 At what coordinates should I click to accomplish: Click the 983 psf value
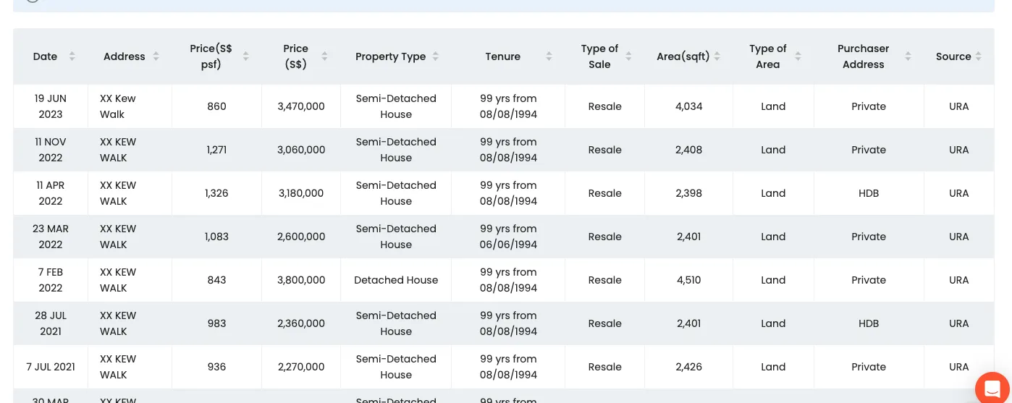pyautogui.click(x=216, y=323)
